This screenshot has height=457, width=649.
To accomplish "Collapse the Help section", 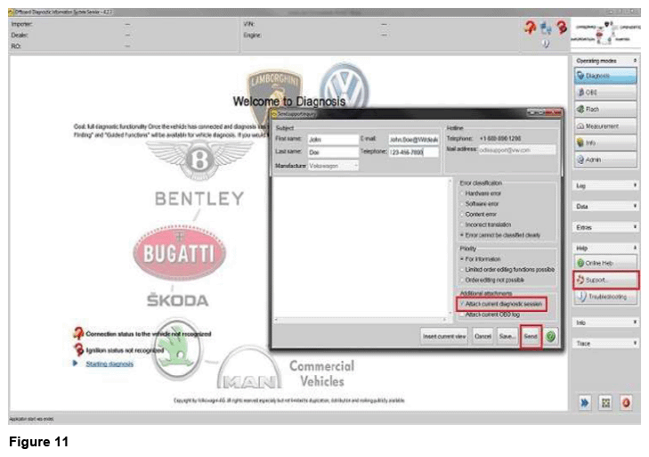I will click(x=635, y=248).
